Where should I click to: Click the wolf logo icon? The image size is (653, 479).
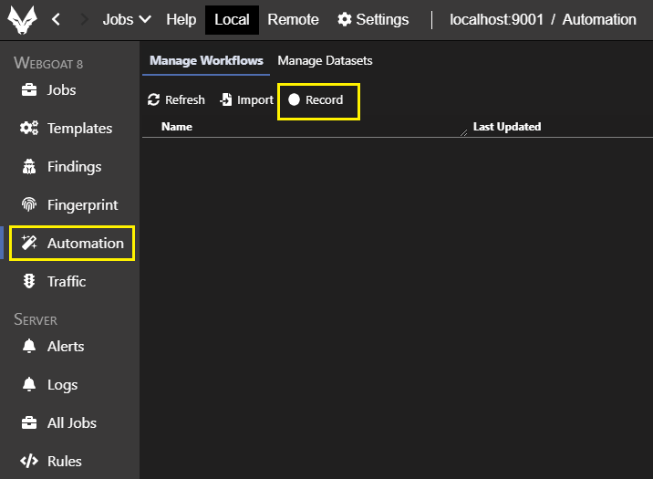click(22, 19)
